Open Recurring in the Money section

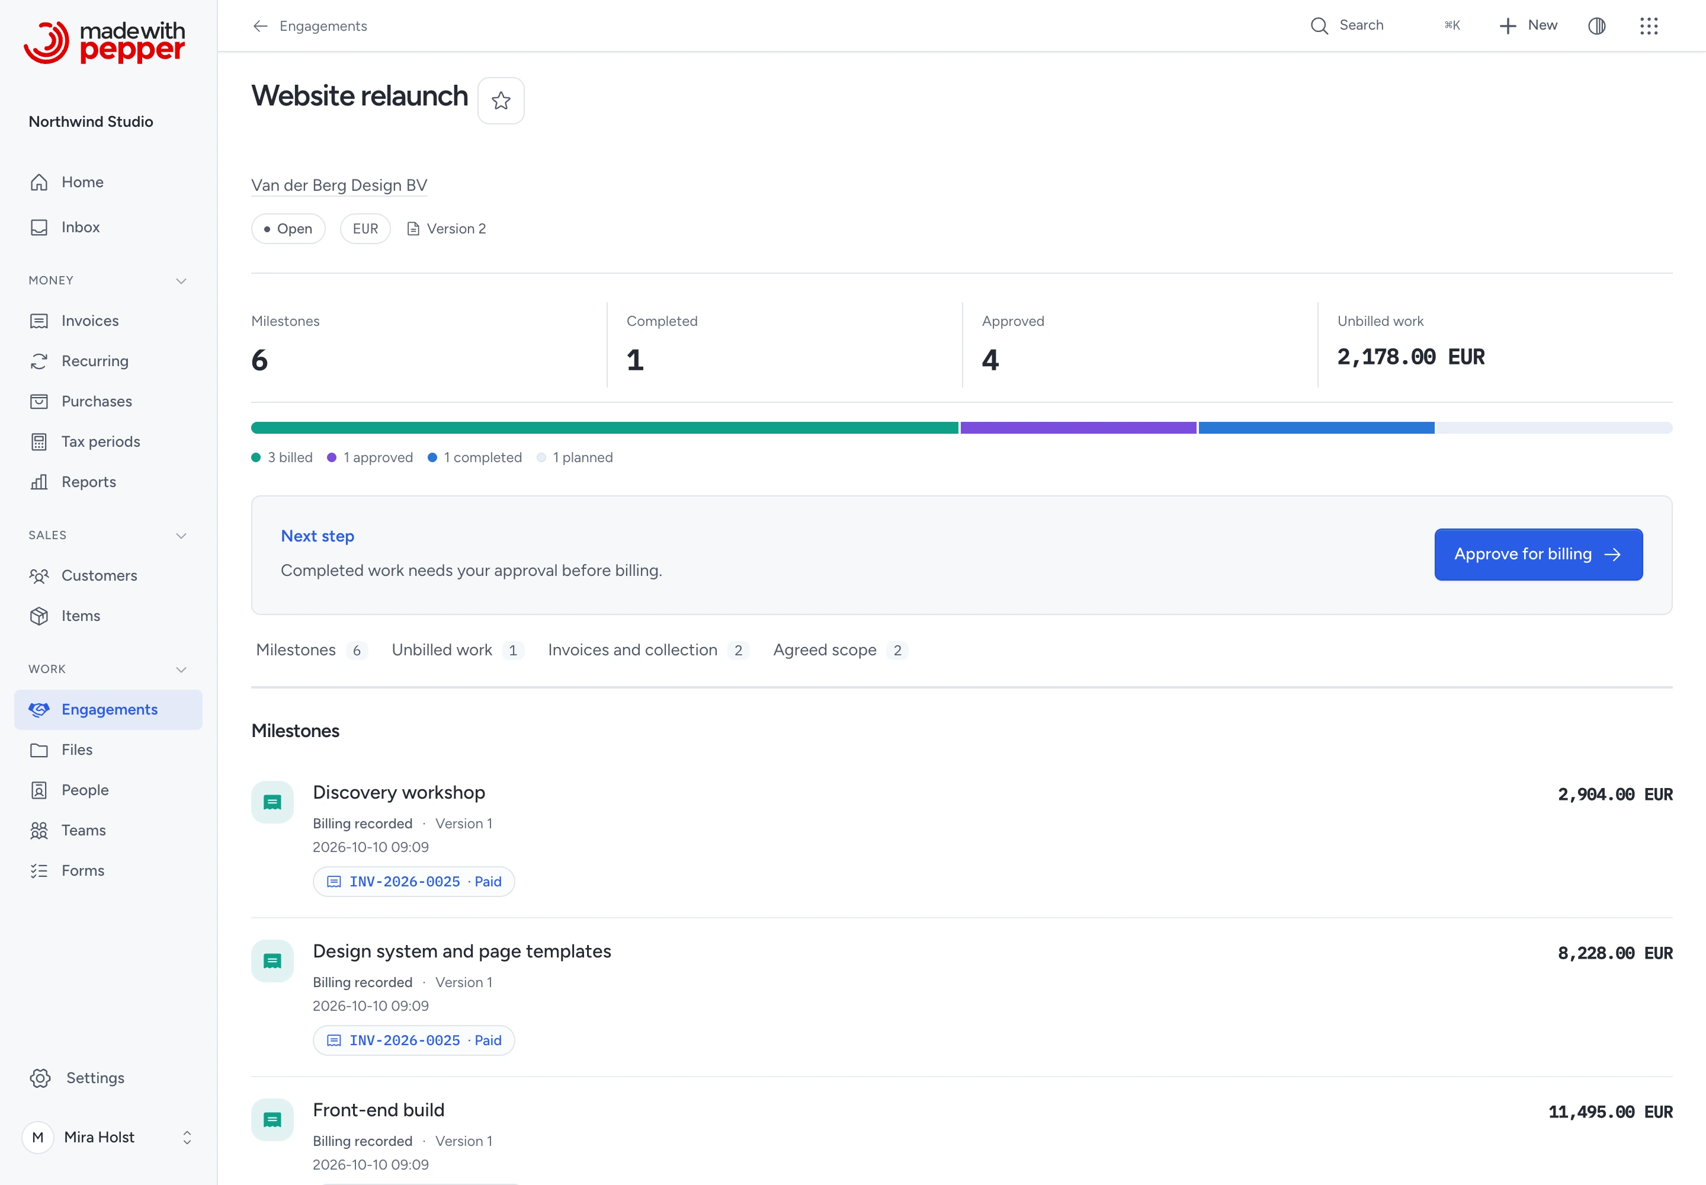click(x=108, y=361)
